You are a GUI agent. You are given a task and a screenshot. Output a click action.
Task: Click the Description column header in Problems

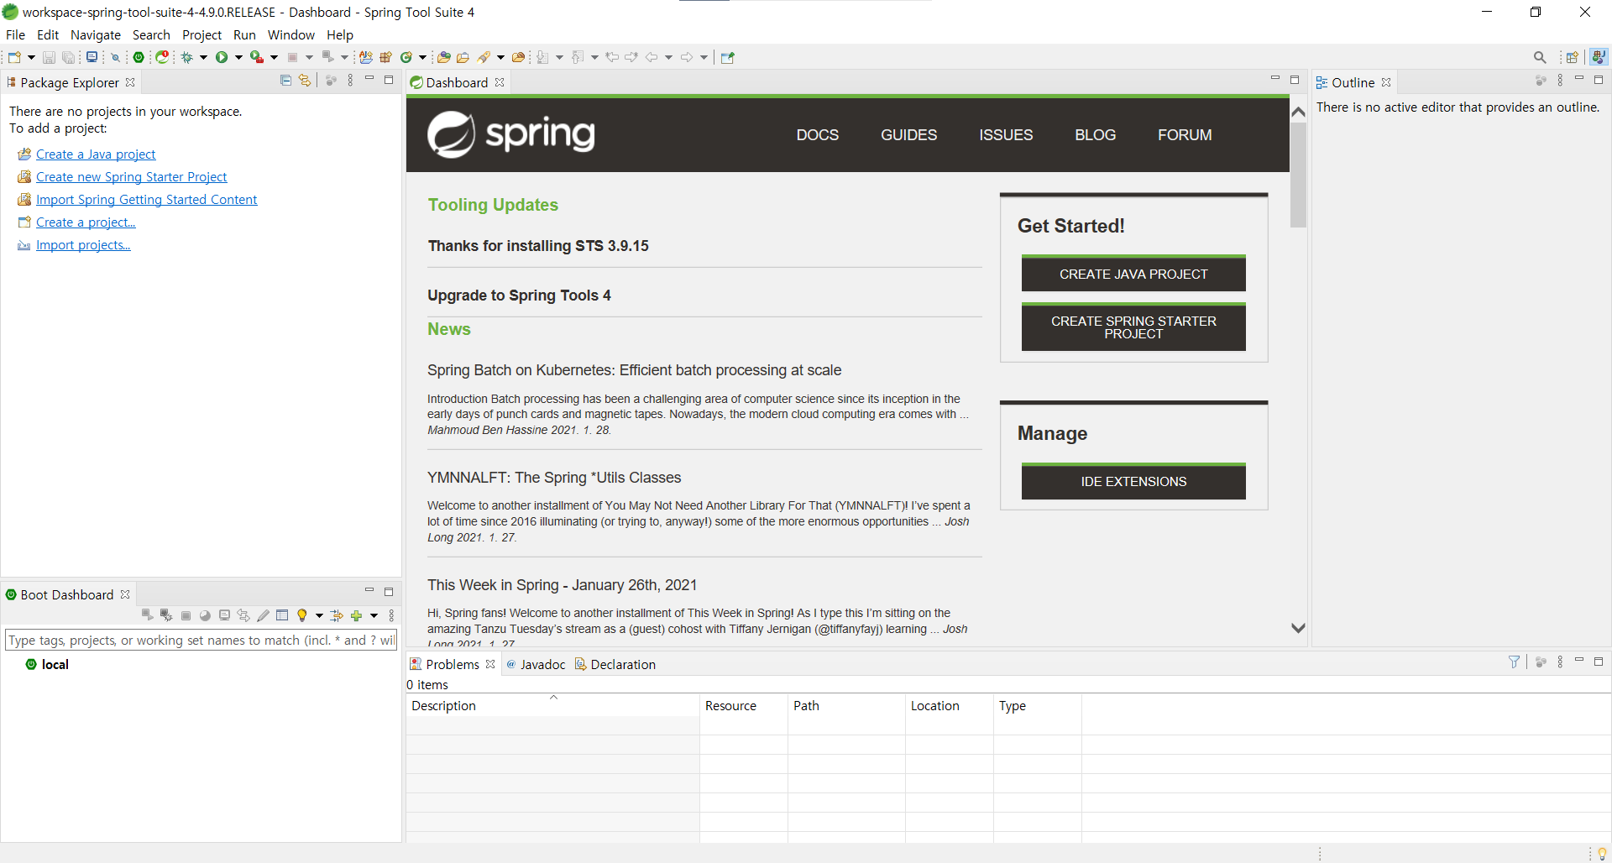[552, 705]
